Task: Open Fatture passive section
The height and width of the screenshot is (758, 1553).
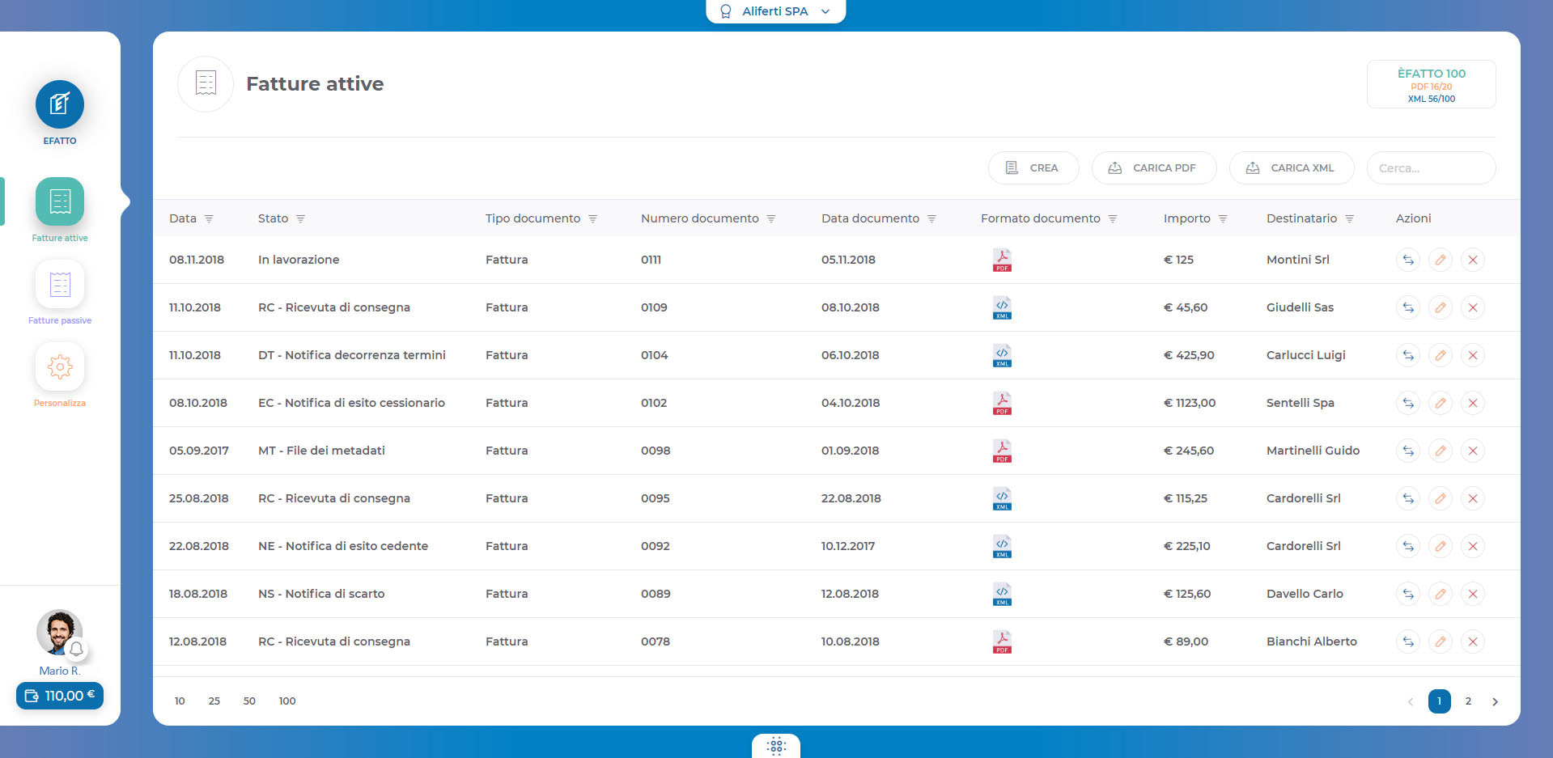Action: coord(60,284)
